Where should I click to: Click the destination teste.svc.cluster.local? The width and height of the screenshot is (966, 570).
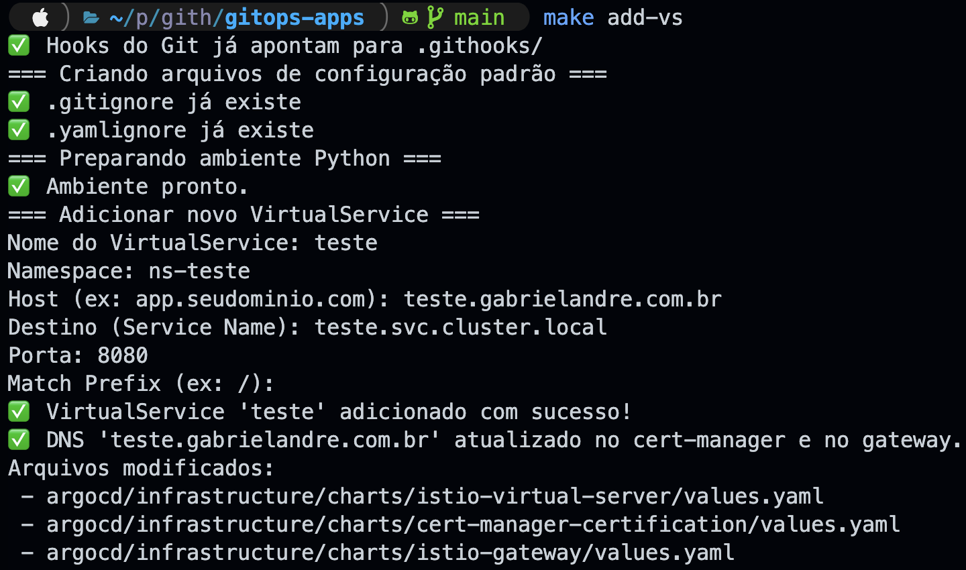coord(461,327)
